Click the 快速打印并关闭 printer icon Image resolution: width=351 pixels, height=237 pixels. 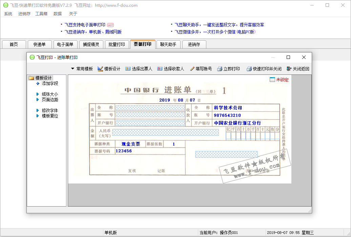pyautogui.click(x=249, y=69)
